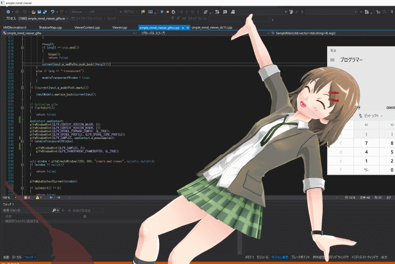
Task: Click calculator digit 7 button
Action: pyautogui.click(x=366, y=143)
